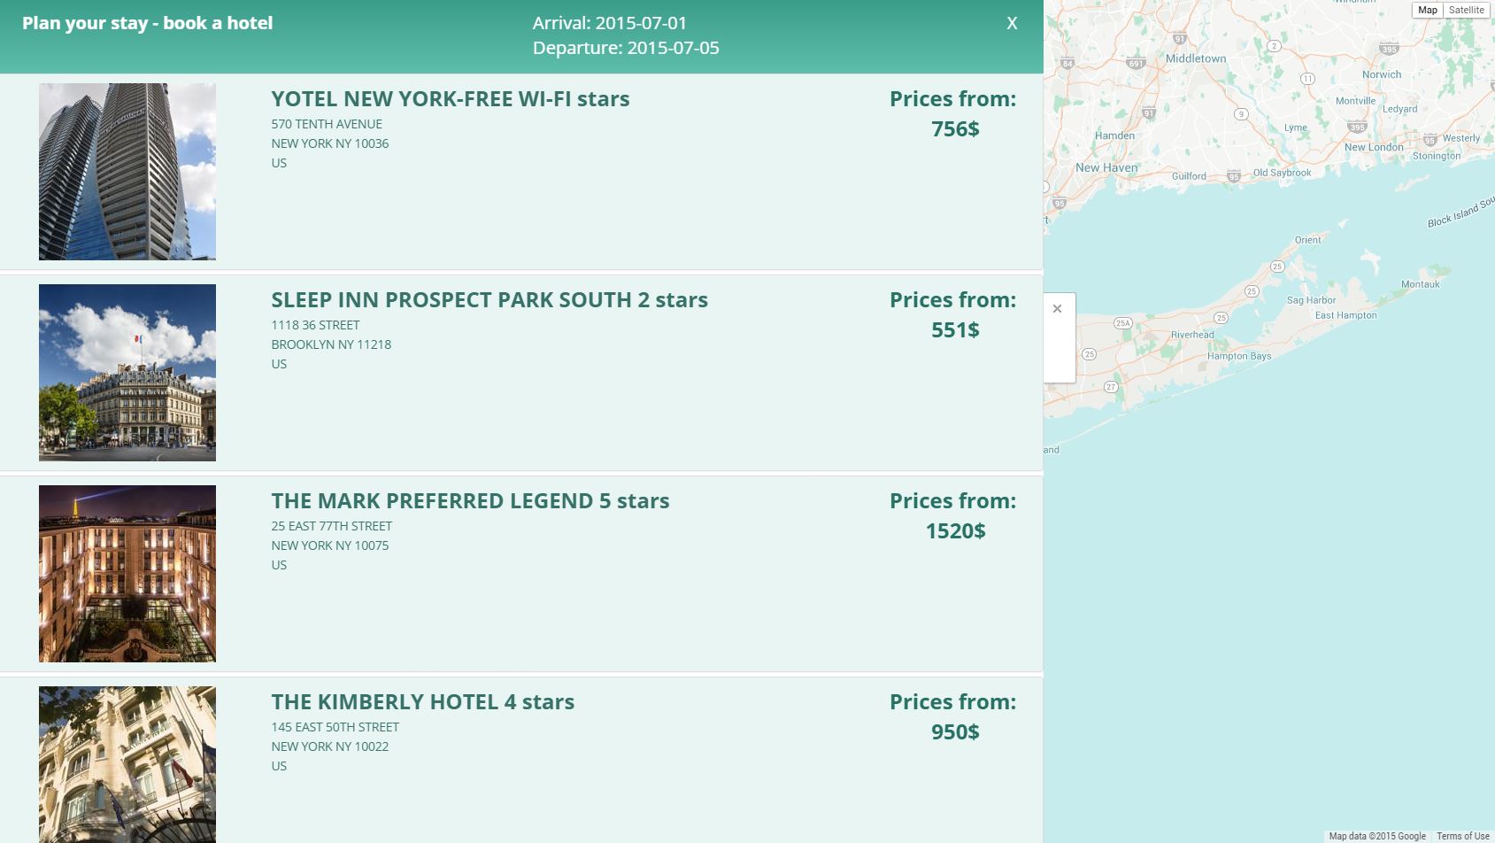1495x843 pixels.
Task: Open The Kimberly Hotel facade photo
Action: click(x=127, y=764)
